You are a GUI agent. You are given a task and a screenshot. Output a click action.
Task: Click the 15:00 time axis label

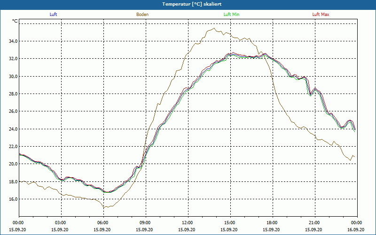[x=230, y=222]
